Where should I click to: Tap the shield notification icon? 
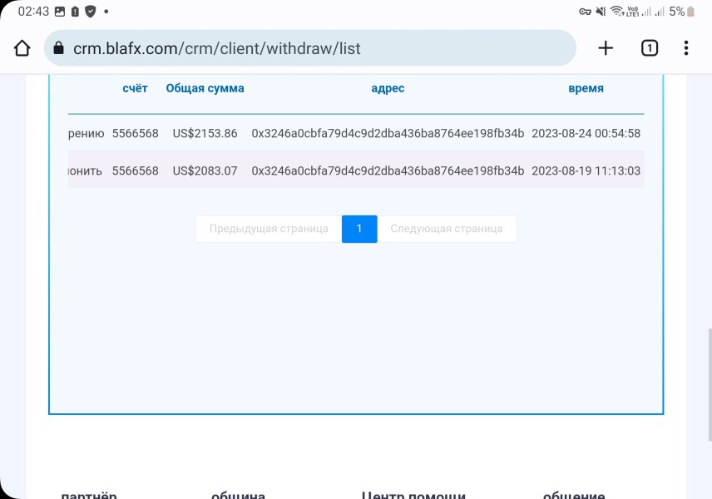point(91,12)
